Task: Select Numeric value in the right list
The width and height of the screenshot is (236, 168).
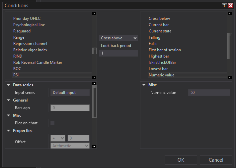Action: point(161,75)
